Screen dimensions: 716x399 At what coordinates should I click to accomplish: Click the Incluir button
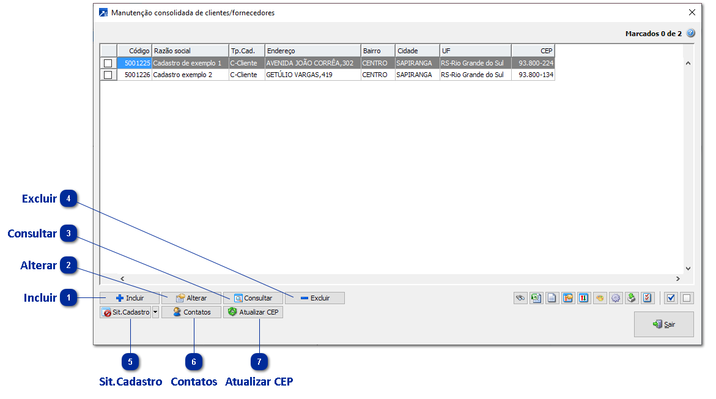tap(130, 298)
